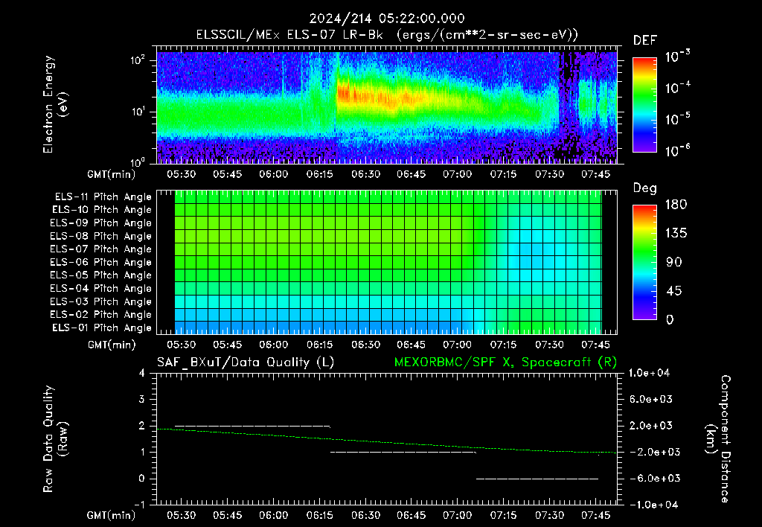
Task: Click the 3 tick on Raw Data Quality axis
Action: click(142, 399)
